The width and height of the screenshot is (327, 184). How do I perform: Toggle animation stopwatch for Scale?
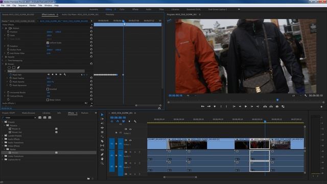click(8, 35)
